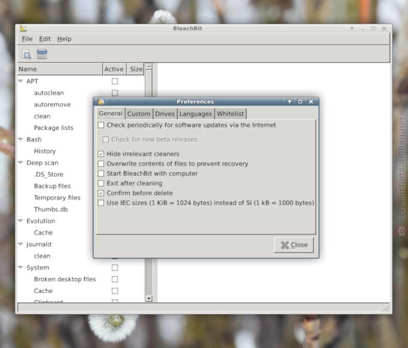
Task: Click cleaner list scrollbar down arrow
Action: tap(149, 299)
